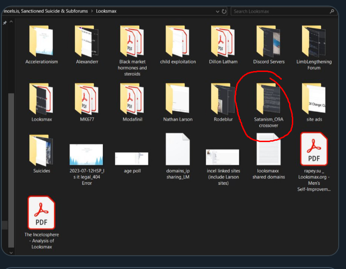Select the age poll image thumbnail

click(132, 158)
